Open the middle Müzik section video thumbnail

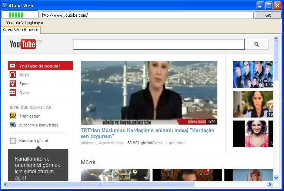pyautogui.click(x=187, y=175)
